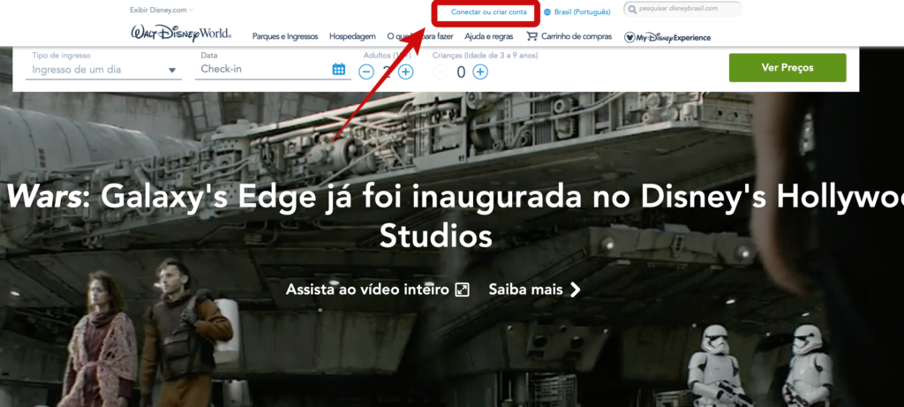Click the globe icon for Brasil language
The width and height of the screenshot is (904, 407).
pos(547,11)
